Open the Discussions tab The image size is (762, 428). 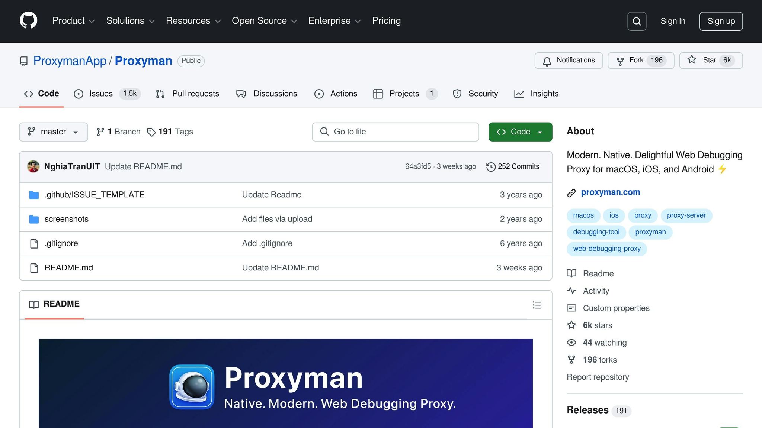(266, 94)
